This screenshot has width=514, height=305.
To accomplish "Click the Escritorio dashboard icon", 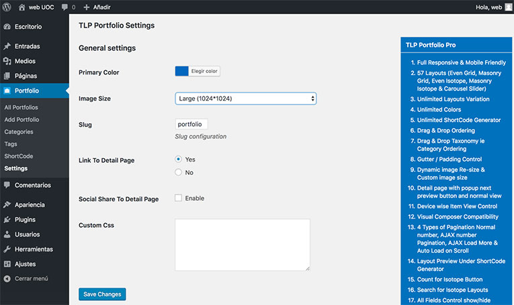I will [x=7, y=27].
